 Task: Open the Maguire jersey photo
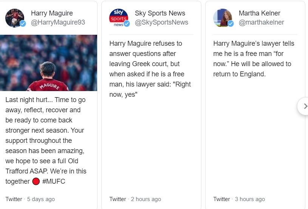48,63
